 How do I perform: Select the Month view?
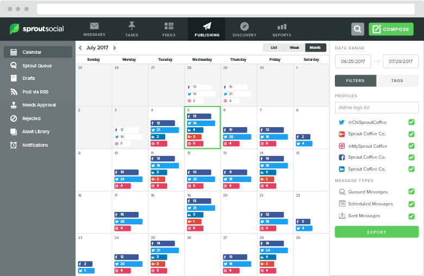pyautogui.click(x=315, y=48)
